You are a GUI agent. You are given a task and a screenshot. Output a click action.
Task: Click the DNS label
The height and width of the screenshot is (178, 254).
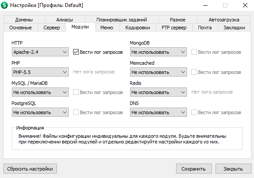coord(134,103)
